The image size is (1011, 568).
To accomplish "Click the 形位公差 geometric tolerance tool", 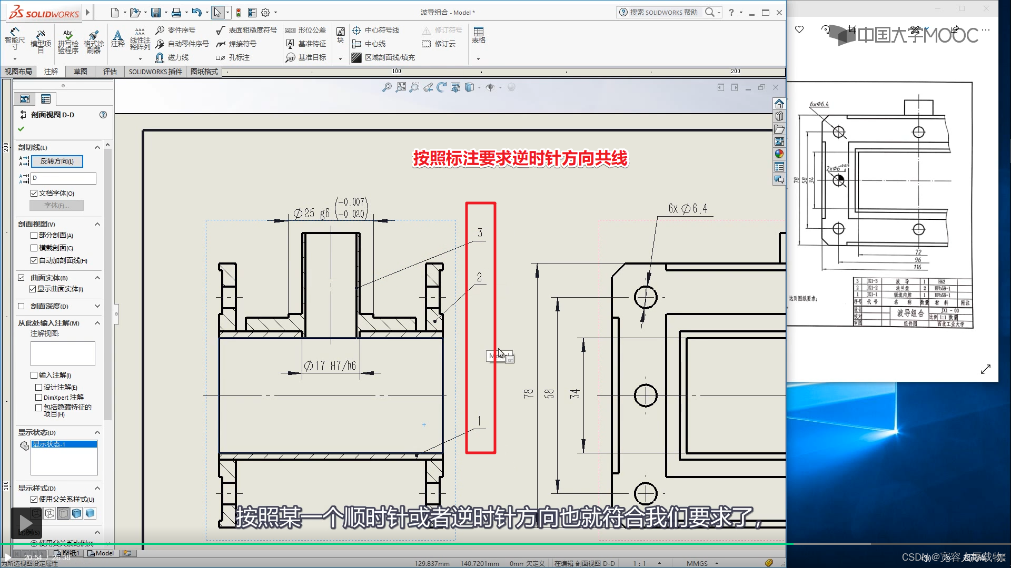I will click(306, 30).
